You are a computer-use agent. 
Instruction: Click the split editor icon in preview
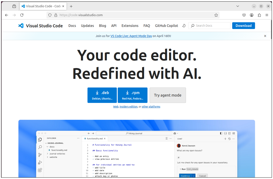pos(167,139)
